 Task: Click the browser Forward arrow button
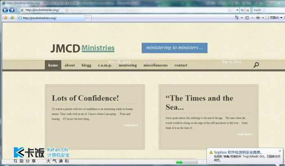coord(12,10)
